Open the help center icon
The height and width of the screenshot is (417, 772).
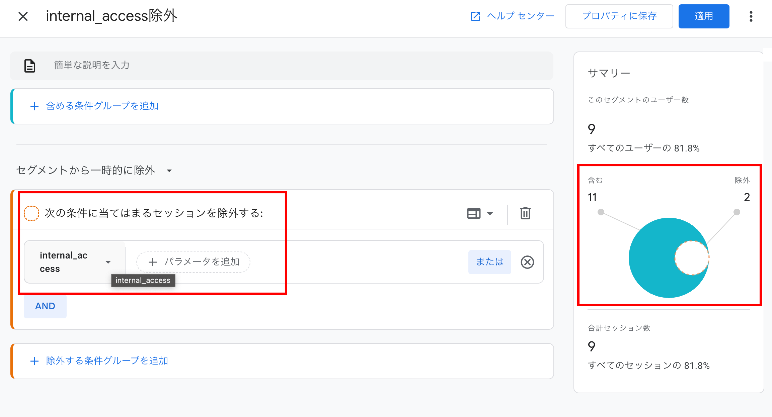coord(475,16)
